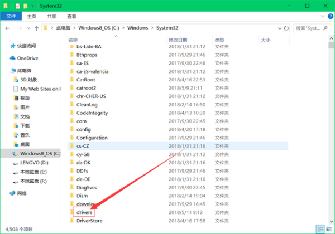Click the refresh button beside address bar
This screenshot has height=234, width=335.
[x=286, y=27]
